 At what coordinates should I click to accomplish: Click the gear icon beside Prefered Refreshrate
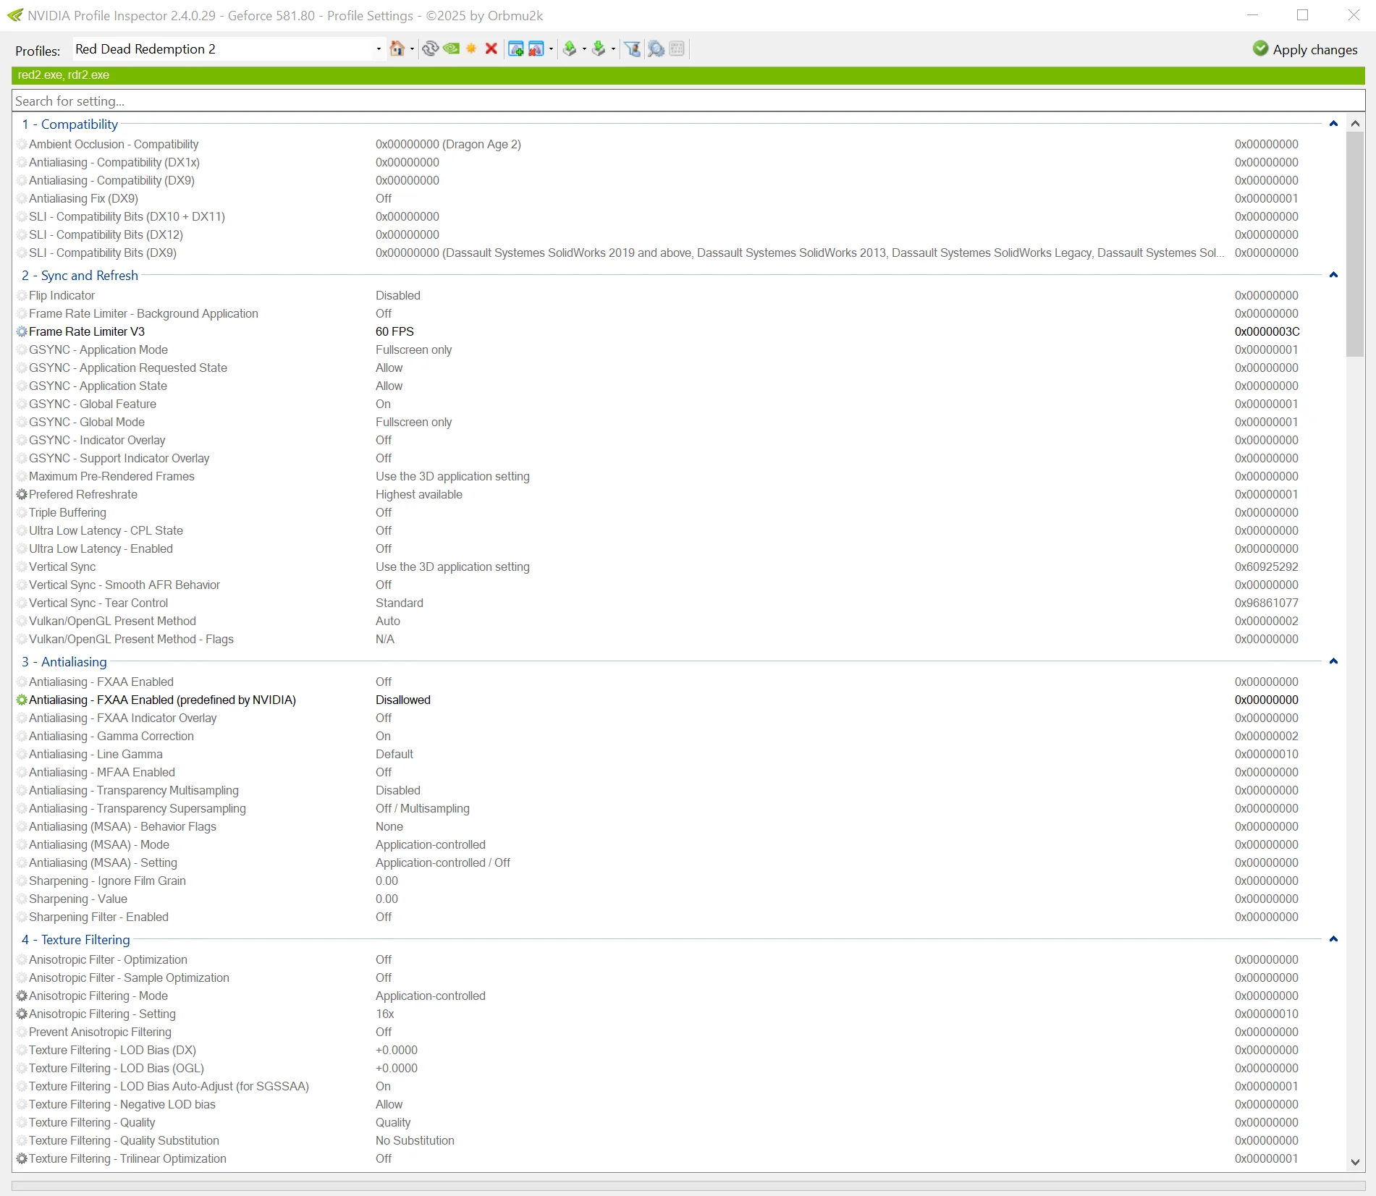pyautogui.click(x=22, y=494)
